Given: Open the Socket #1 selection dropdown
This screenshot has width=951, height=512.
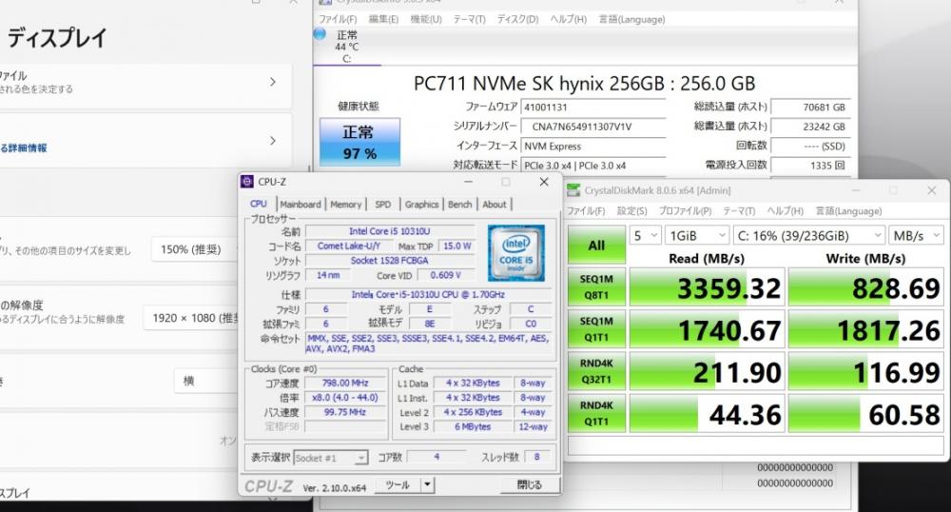Looking at the screenshot, I should (331, 458).
